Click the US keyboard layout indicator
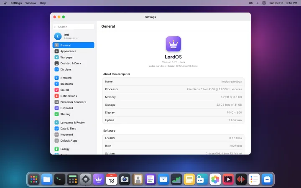Image resolution: width=301 pixels, height=188 pixels. 251,3
